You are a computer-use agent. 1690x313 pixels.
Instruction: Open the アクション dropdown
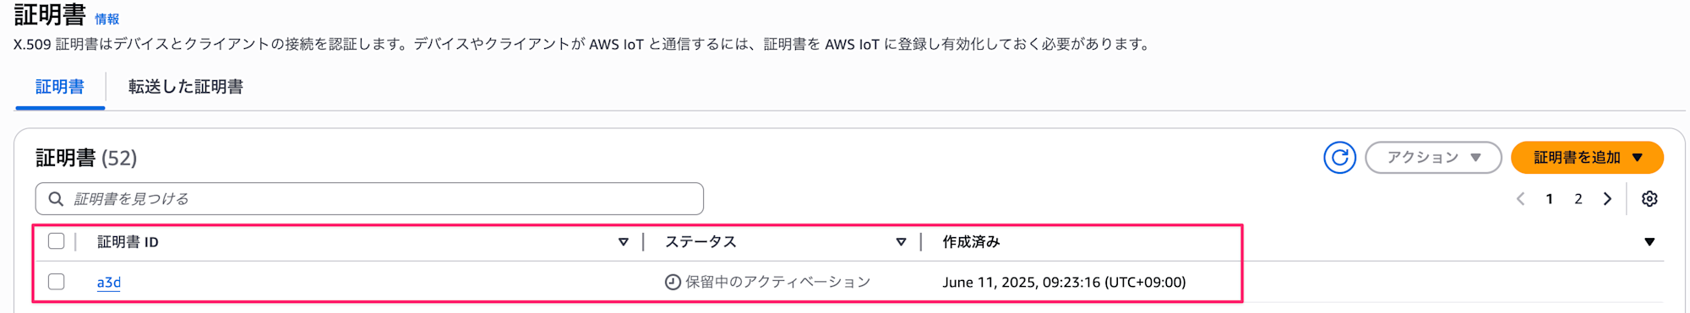(1433, 158)
